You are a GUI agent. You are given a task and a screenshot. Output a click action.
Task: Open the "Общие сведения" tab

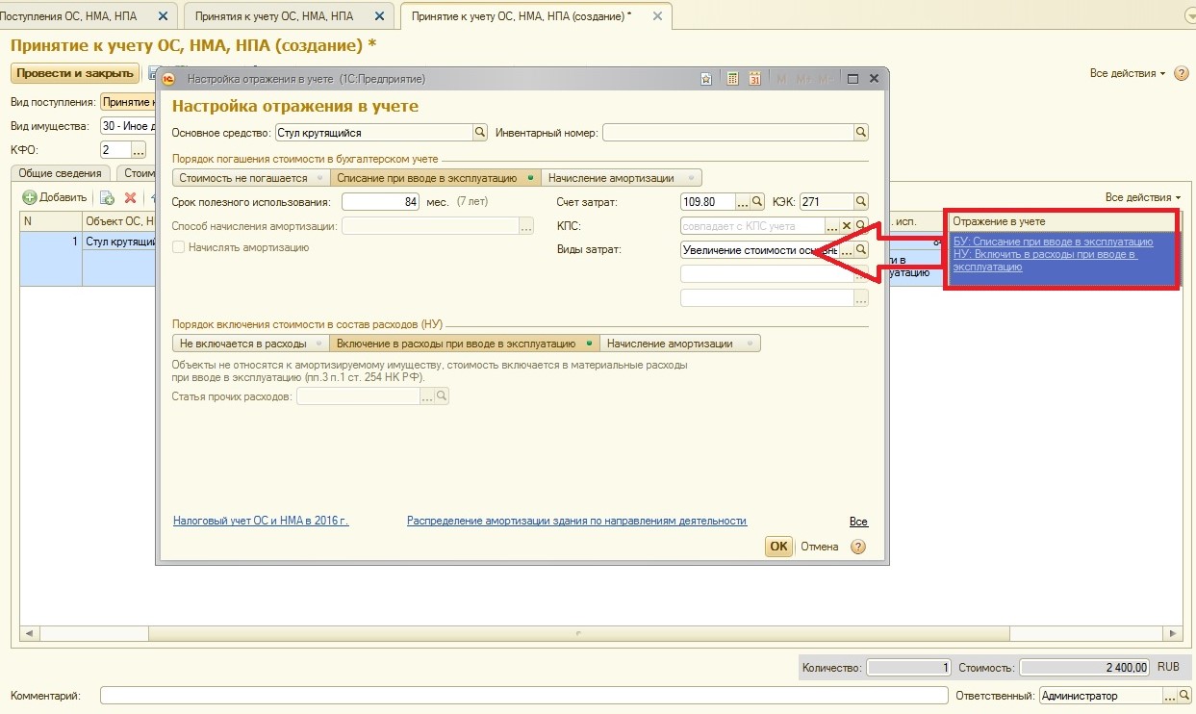pyautogui.click(x=62, y=173)
